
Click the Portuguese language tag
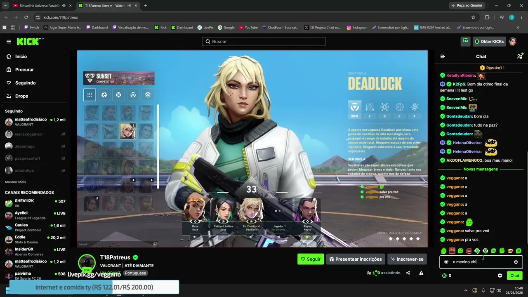[135, 273]
